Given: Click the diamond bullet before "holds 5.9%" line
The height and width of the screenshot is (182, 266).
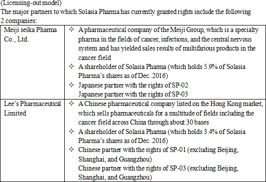Looking at the screenshot, I should pos(71,66).
